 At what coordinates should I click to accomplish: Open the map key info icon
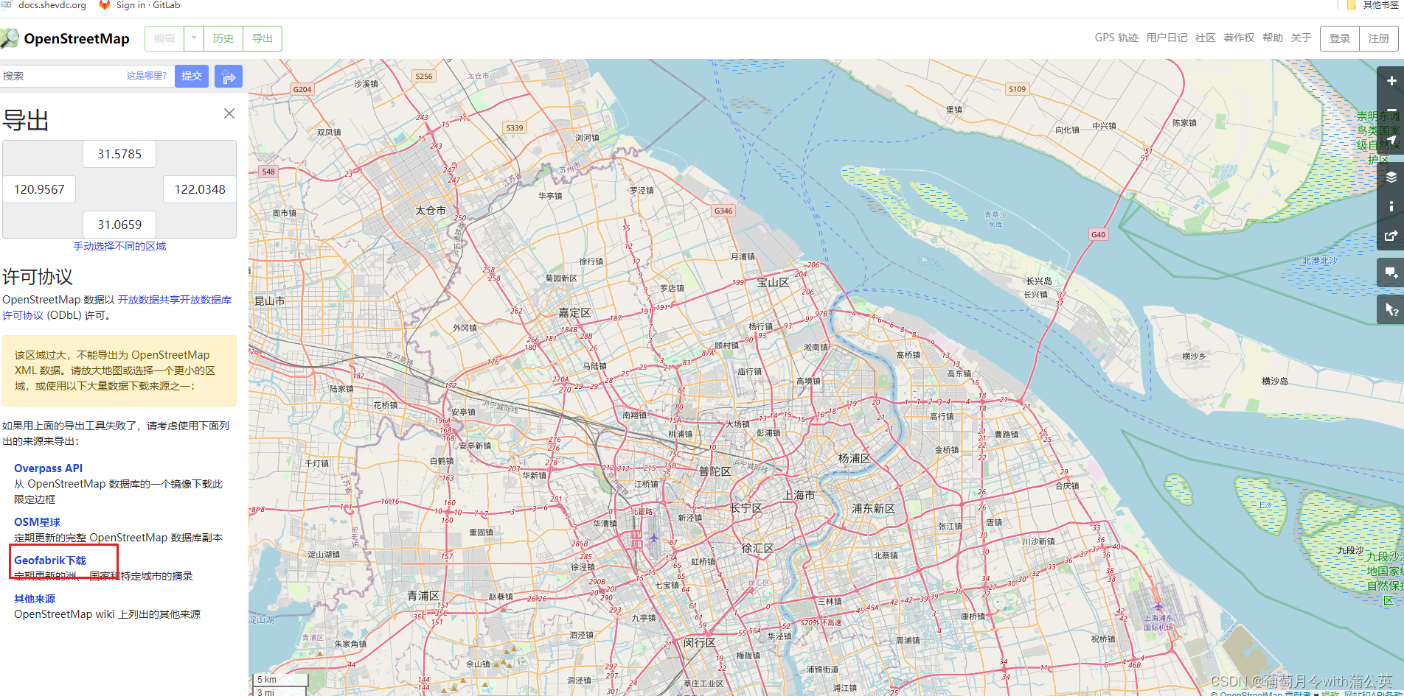pos(1391,206)
